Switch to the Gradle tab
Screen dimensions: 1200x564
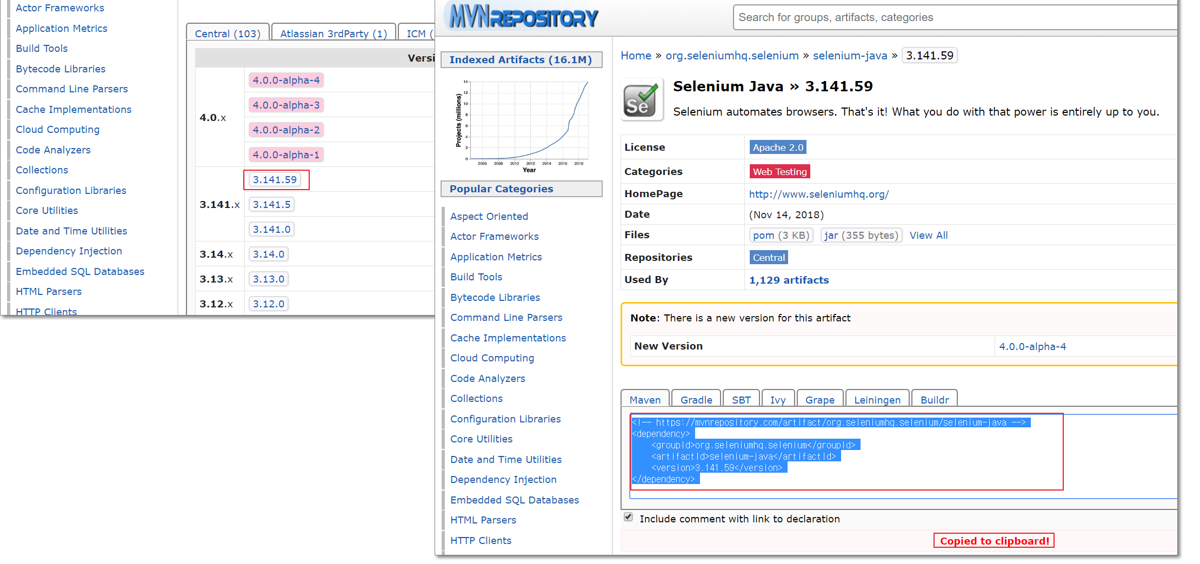(x=696, y=399)
